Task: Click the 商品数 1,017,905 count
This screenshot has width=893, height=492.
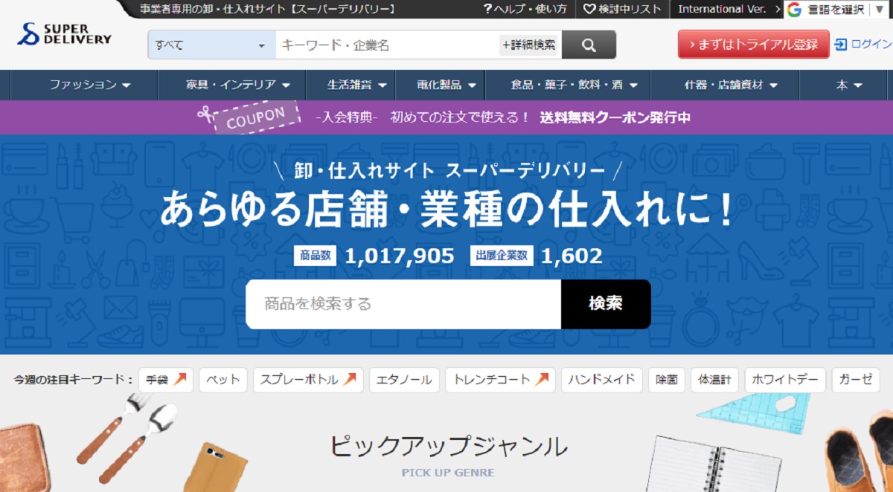Action: 374,256
